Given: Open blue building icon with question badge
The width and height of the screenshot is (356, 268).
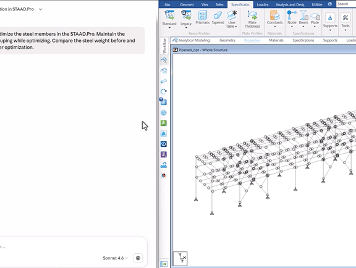Looking at the screenshot, I should tap(163, 101).
